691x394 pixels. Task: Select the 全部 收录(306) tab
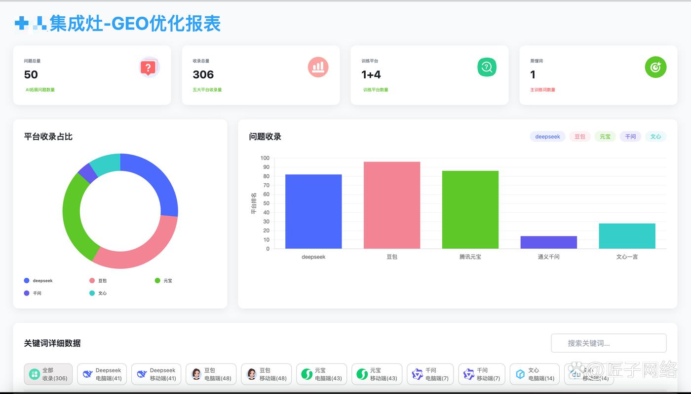coord(48,374)
